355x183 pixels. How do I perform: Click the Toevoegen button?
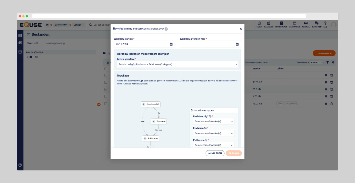tap(324, 53)
